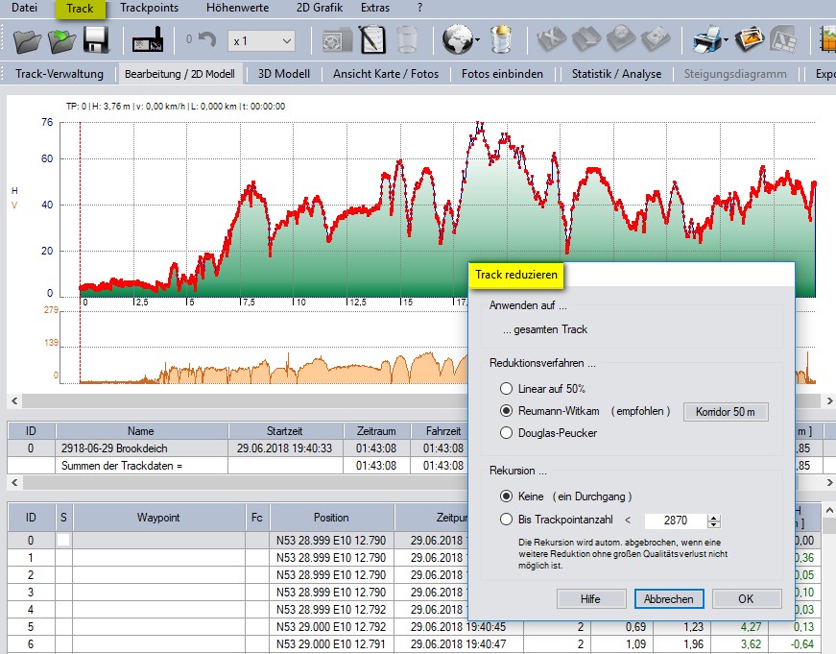Switch to the 3D Modell tab
Screen dimensions: 836x654
point(284,74)
